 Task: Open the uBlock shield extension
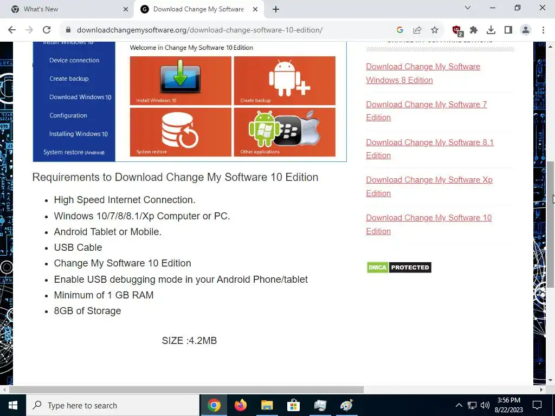pyautogui.click(x=457, y=30)
